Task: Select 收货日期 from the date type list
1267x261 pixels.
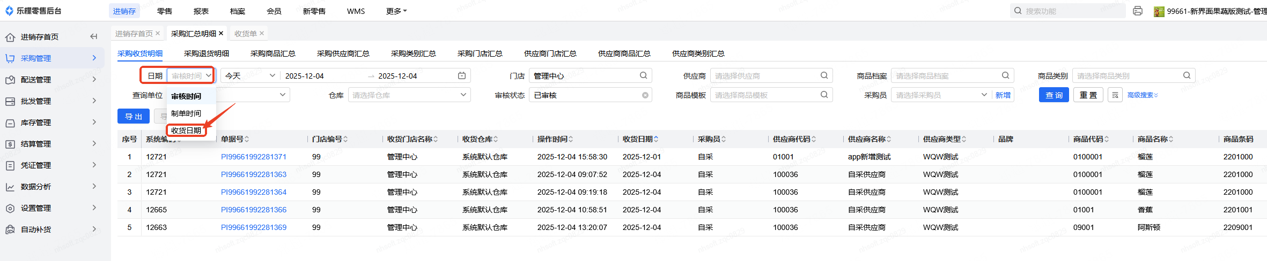Action: [186, 130]
